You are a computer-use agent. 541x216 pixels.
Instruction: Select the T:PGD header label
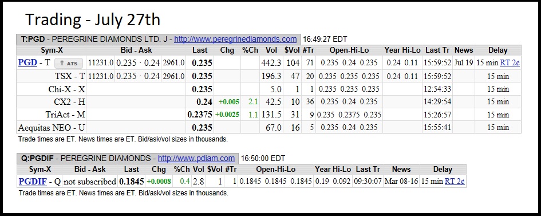[x=33, y=40]
